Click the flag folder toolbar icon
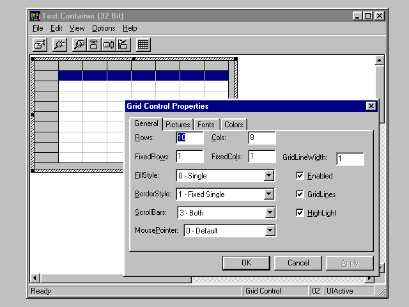Screen dimensions: 409x307 (123, 44)
